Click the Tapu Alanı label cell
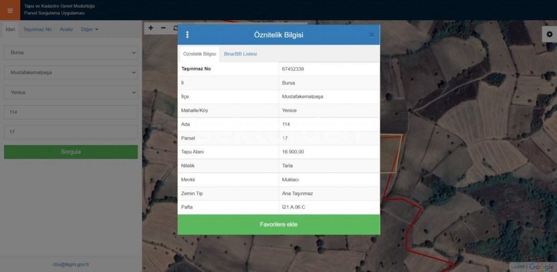Viewport: 557px width, 272px height. pyautogui.click(x=228, y=152)
